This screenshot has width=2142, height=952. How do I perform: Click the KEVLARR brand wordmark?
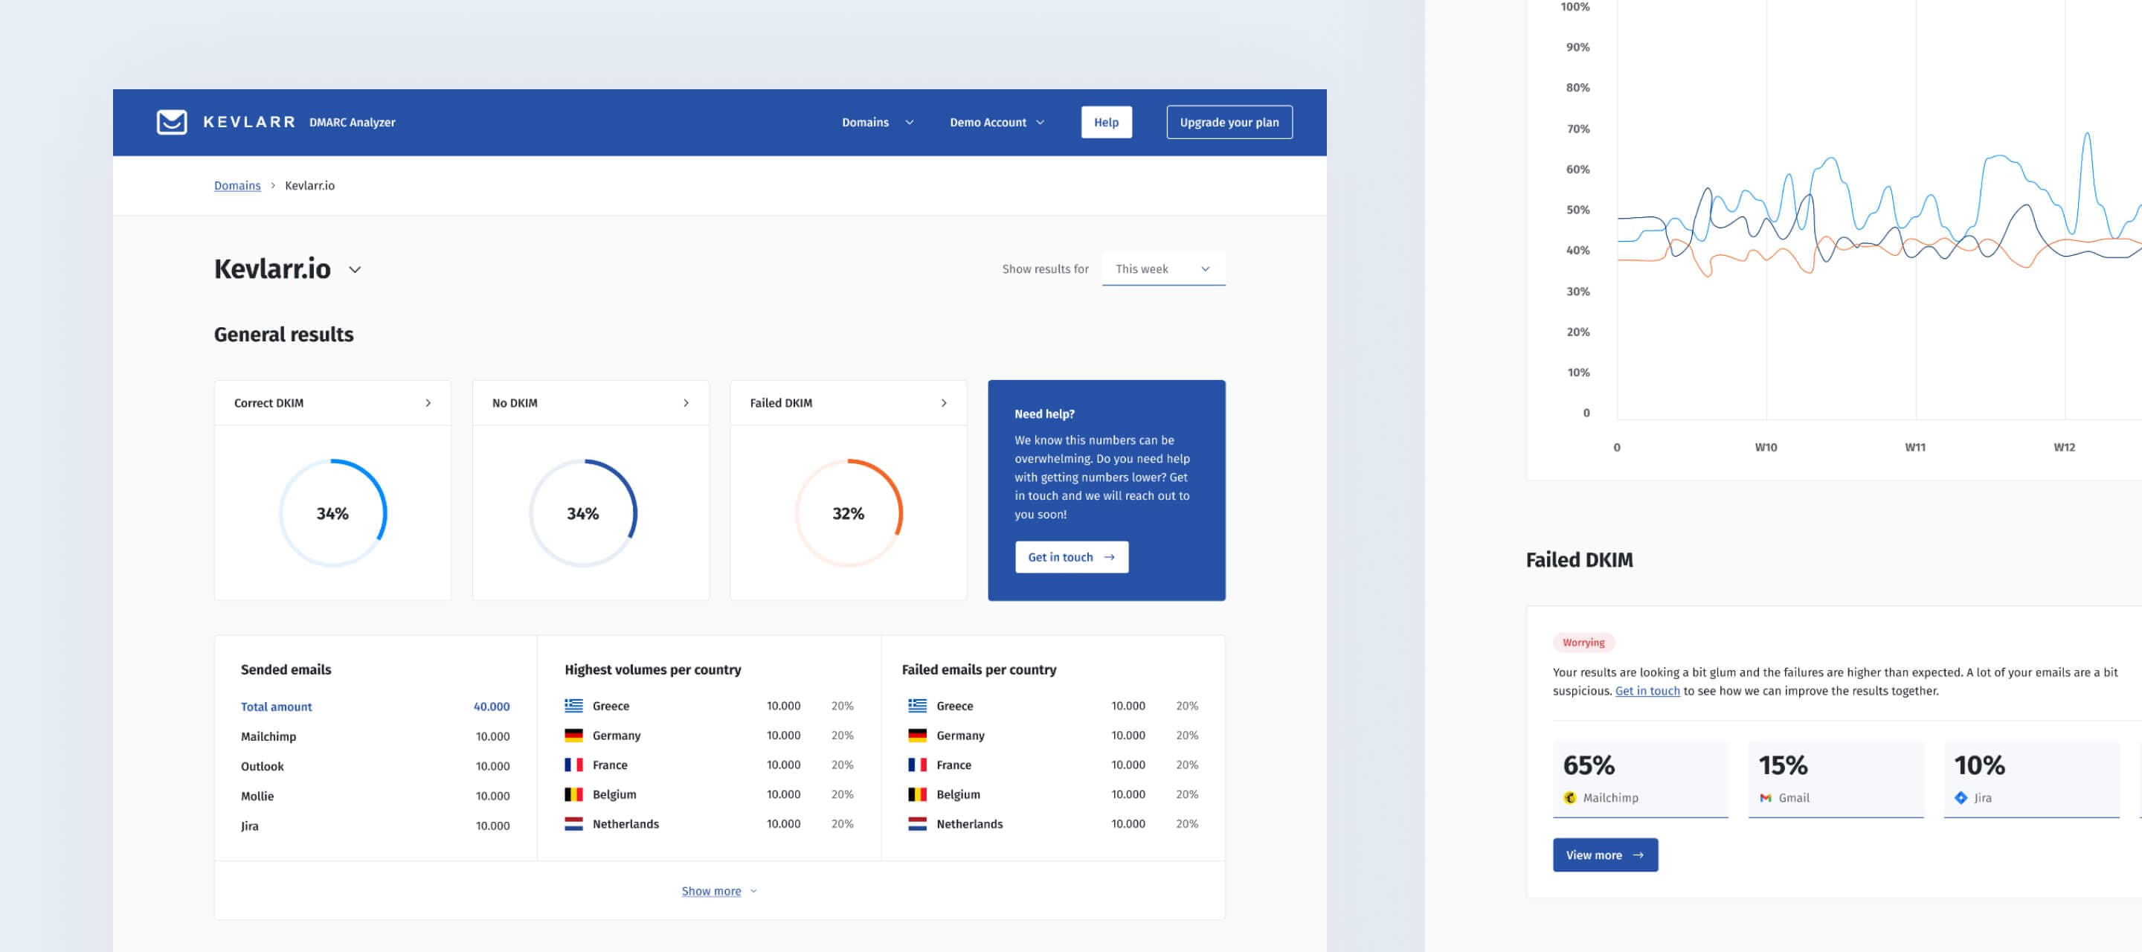tap(249, 122)
